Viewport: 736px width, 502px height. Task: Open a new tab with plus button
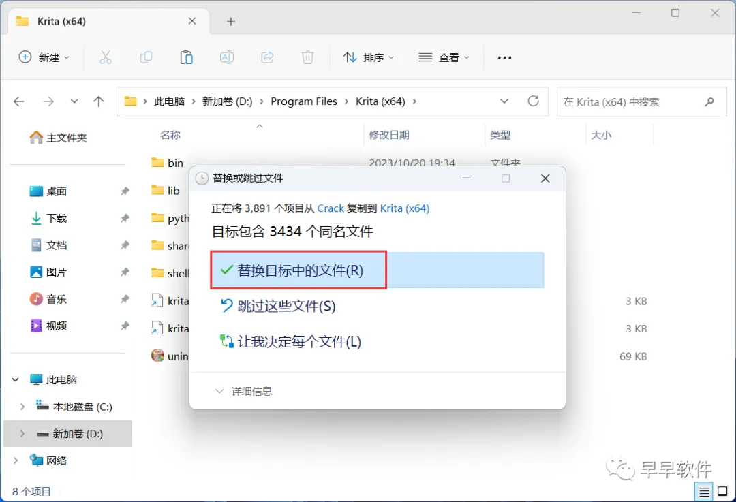tap(230, 22)
